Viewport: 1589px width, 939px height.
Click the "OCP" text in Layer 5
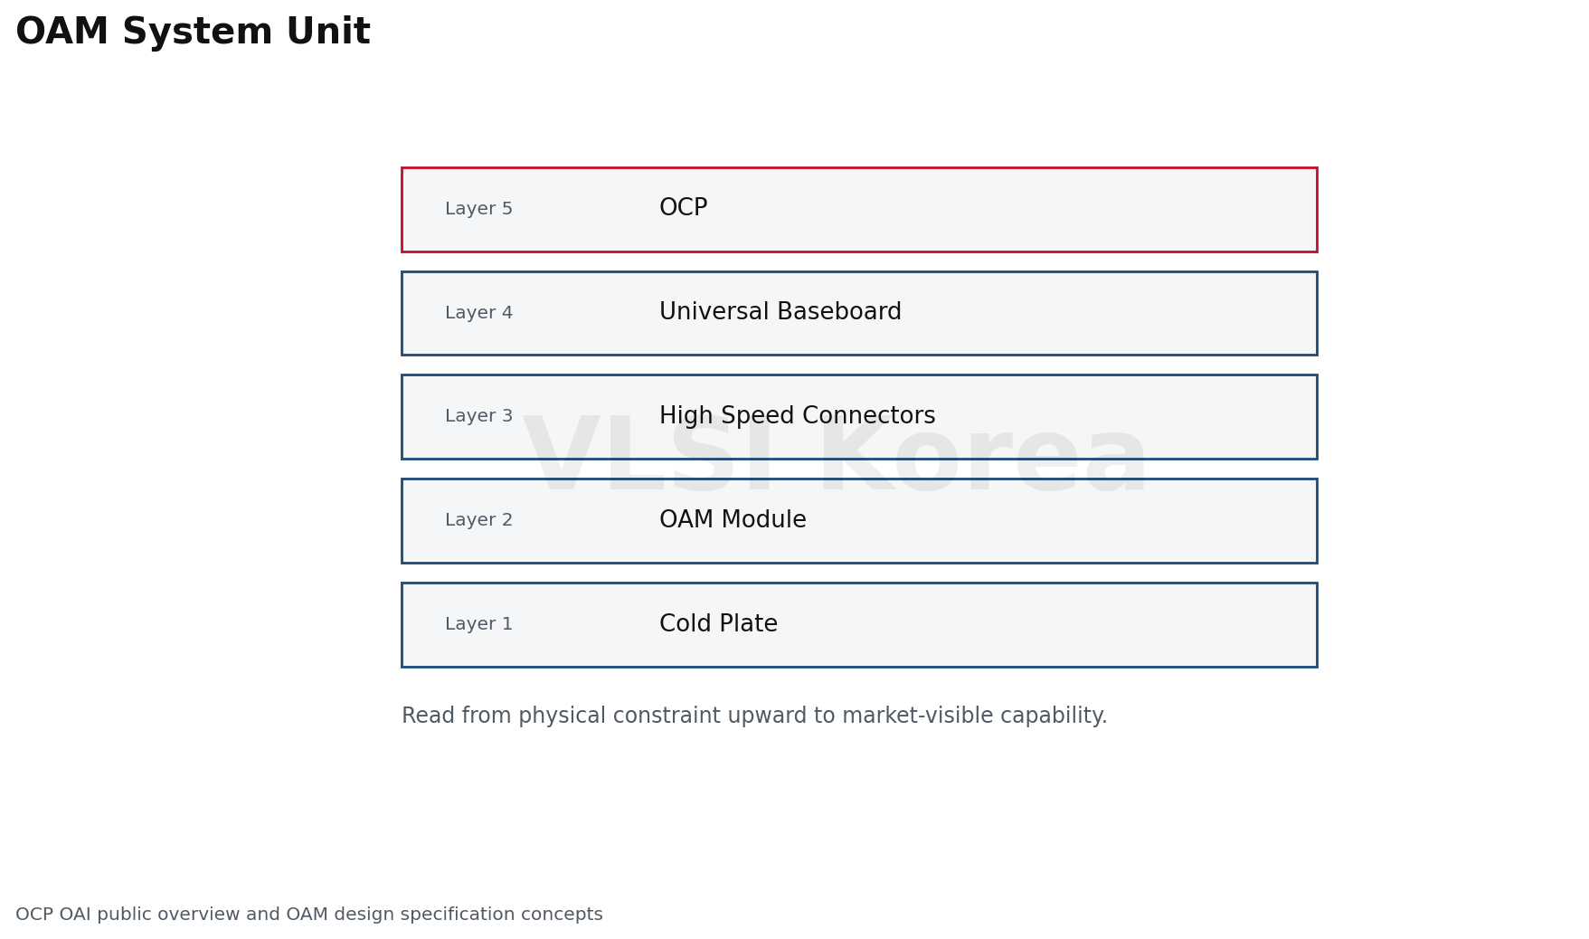[683, 208]
